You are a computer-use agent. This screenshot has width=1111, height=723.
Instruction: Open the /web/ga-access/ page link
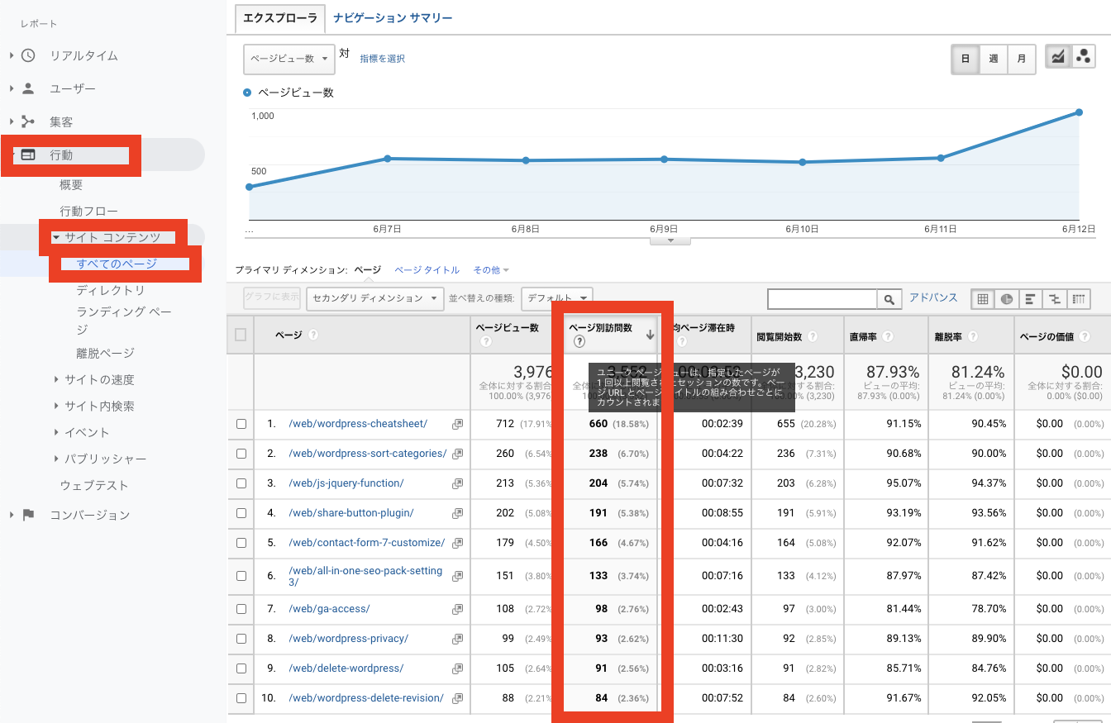click(x=329, y=609)
